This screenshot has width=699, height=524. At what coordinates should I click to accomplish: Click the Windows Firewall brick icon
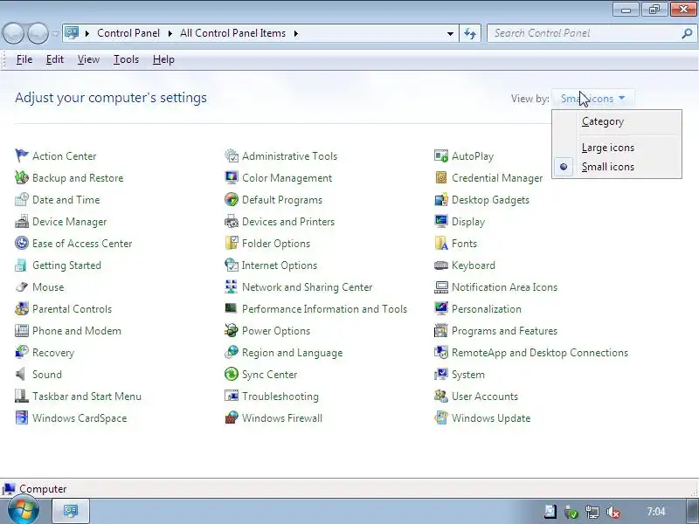(232, 417)
